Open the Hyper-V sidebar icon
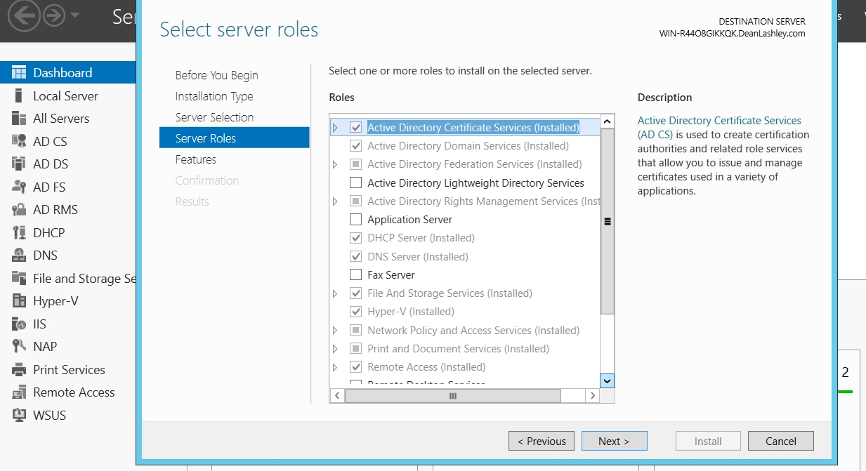The image size is (866, 471). [19, 301]
